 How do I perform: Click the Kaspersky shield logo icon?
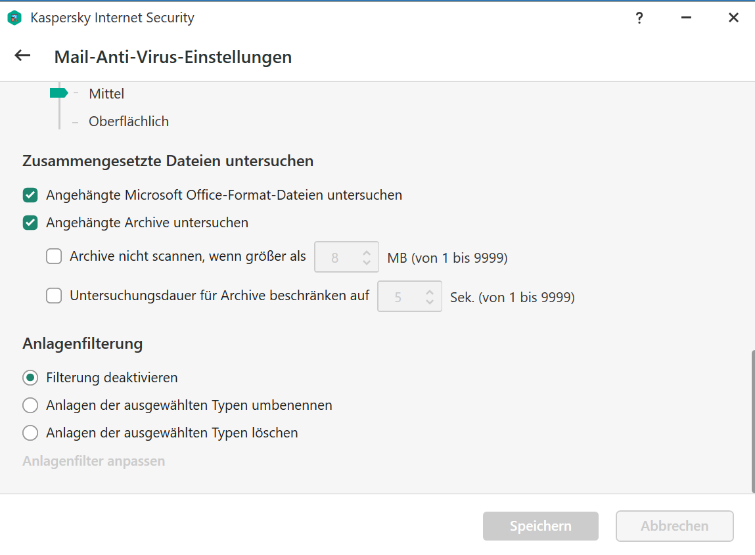click(14, 18)
